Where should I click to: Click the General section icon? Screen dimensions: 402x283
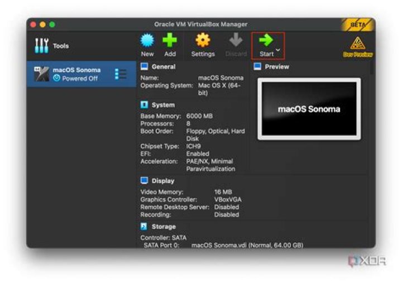144,66
